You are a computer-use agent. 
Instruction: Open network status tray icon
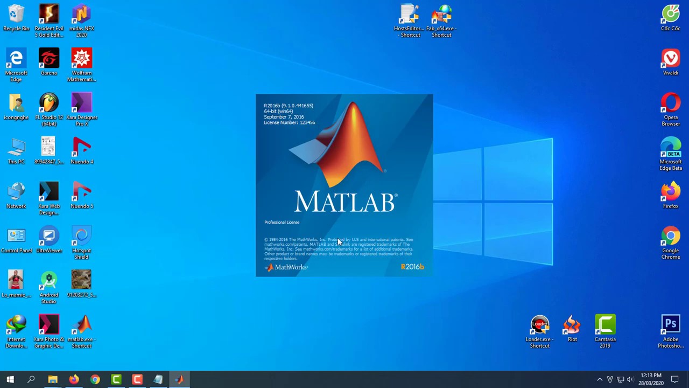point(620,379)
